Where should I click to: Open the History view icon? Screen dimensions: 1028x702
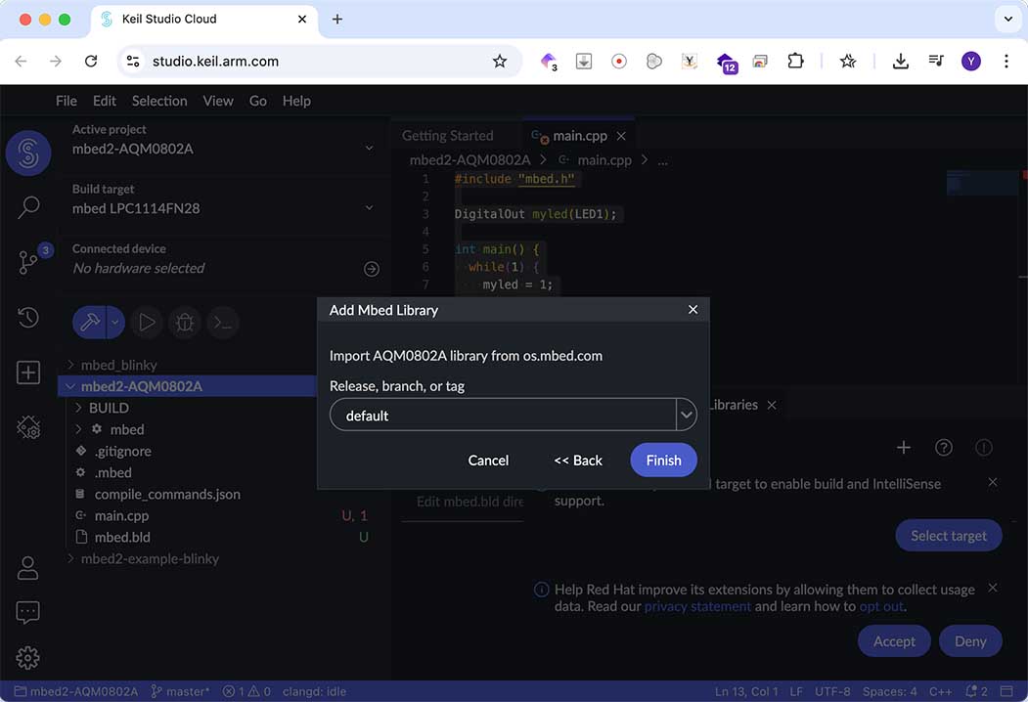pyautogui.click(x=28, y=317)
